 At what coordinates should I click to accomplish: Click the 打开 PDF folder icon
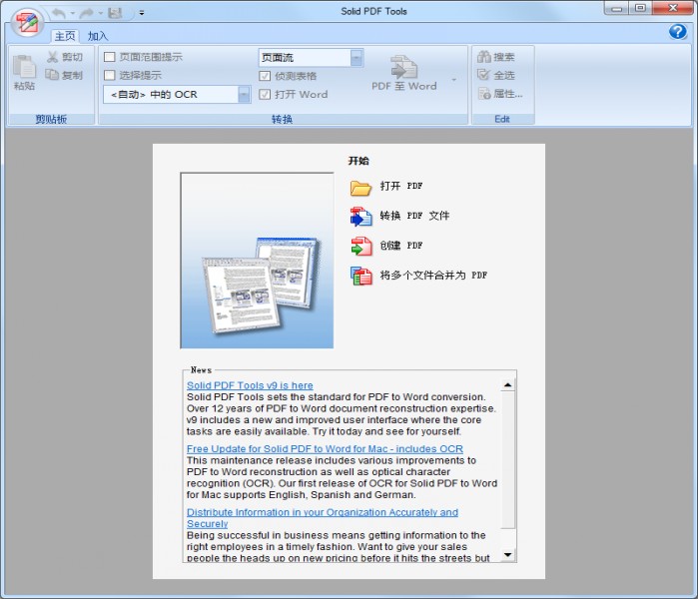(360, 188)
